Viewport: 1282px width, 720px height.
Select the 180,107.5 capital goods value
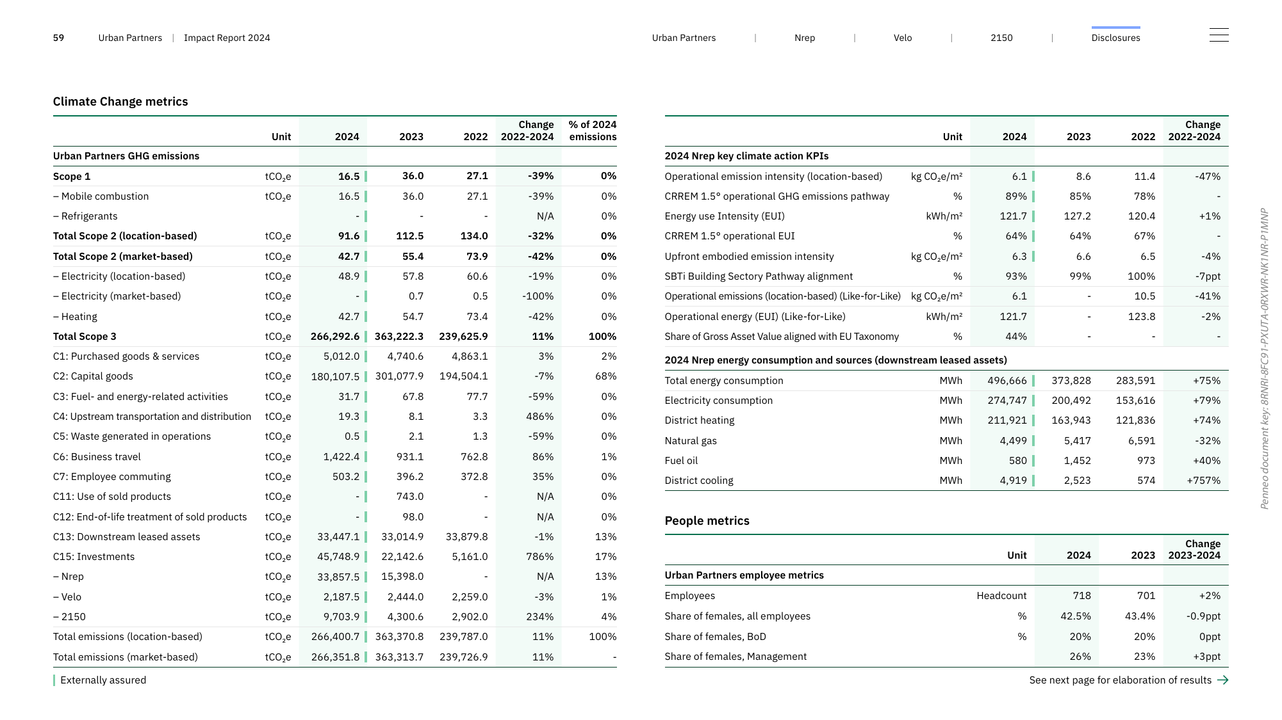pyautogui.click(x=335, y=376)
